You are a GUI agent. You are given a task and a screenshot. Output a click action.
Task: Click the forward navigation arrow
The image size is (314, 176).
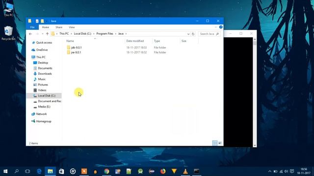[37, 34]
